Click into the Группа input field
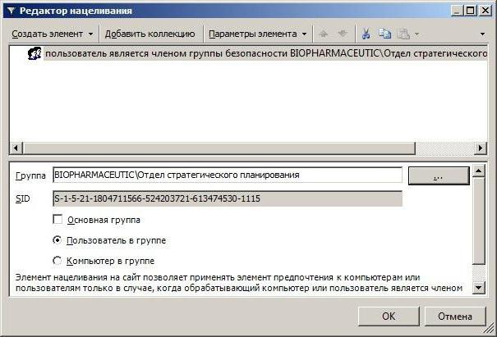Viewport: 497px width, 337px height. pyautogui.click(x=228, y=175)
